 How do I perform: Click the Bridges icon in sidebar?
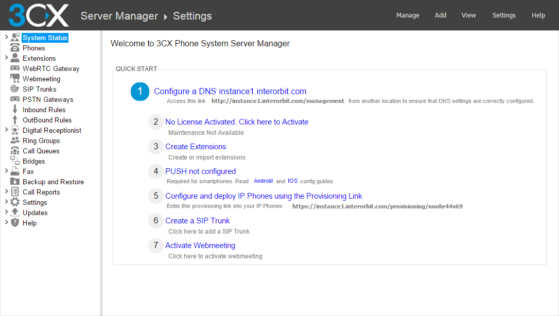15,161
